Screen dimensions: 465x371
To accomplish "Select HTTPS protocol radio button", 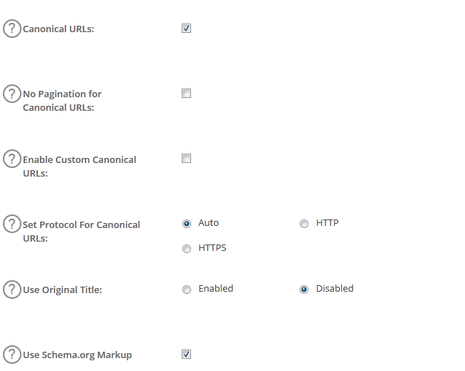I will [x=187, y=249].
